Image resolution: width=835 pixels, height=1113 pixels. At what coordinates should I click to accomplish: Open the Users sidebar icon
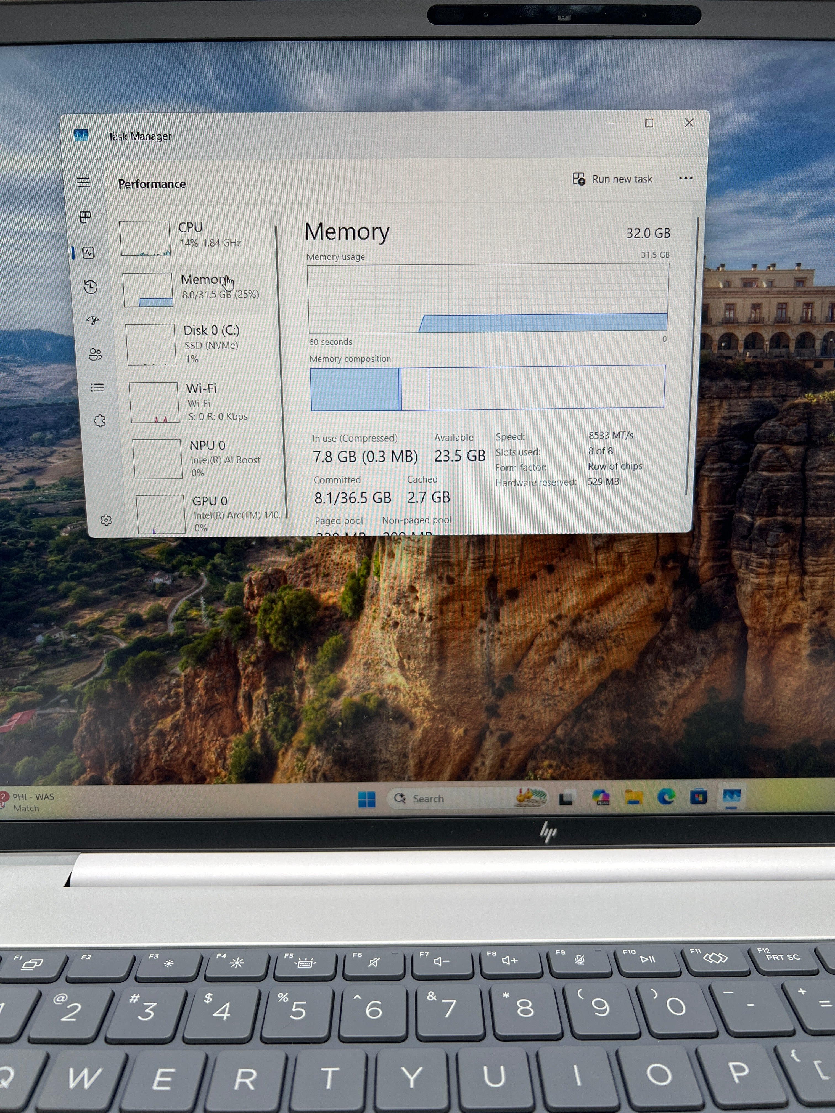pyautogui.click(x=95, y=354)
